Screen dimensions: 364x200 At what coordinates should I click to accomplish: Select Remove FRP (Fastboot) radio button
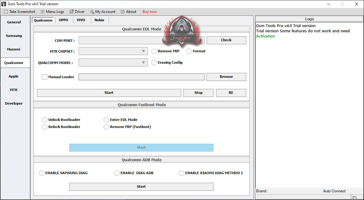coord(106,127)
